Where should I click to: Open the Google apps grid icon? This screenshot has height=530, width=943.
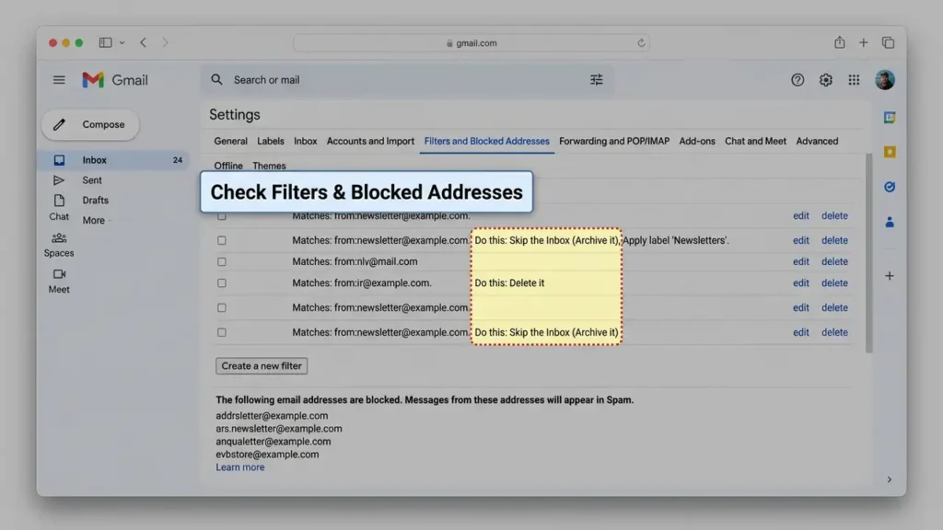point(854,80)
